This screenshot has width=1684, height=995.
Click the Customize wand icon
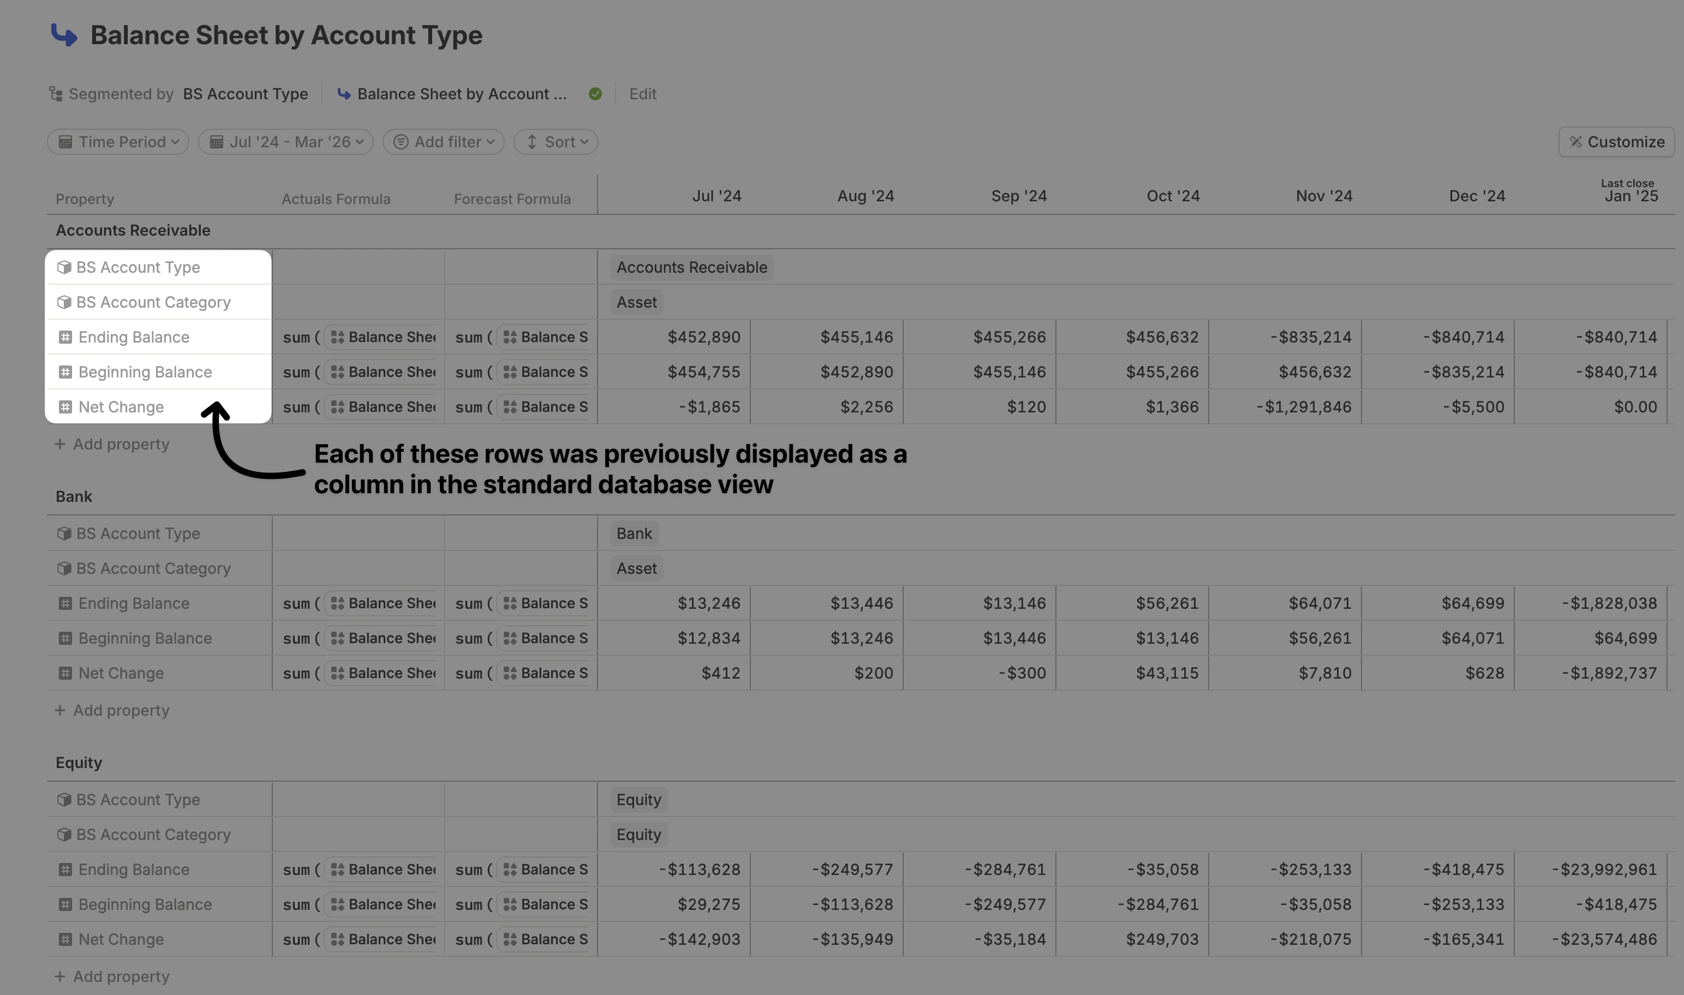tap(1575, 142)
